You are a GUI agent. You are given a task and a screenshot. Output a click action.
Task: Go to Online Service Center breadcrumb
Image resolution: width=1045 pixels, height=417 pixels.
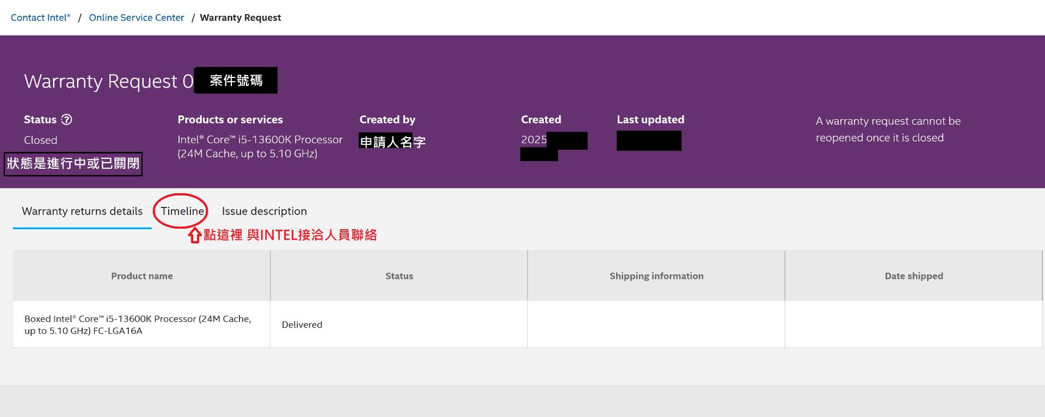[136, 17]
